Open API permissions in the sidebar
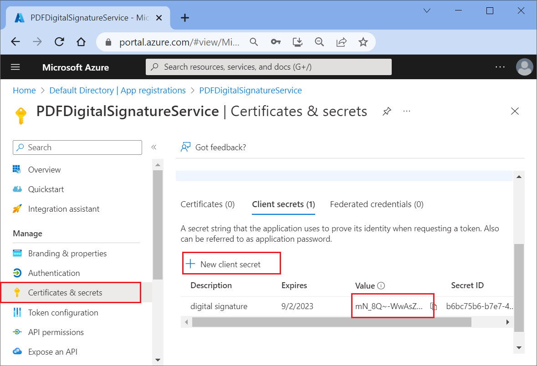Screen dimensions: 537x366 pos(56,332)
